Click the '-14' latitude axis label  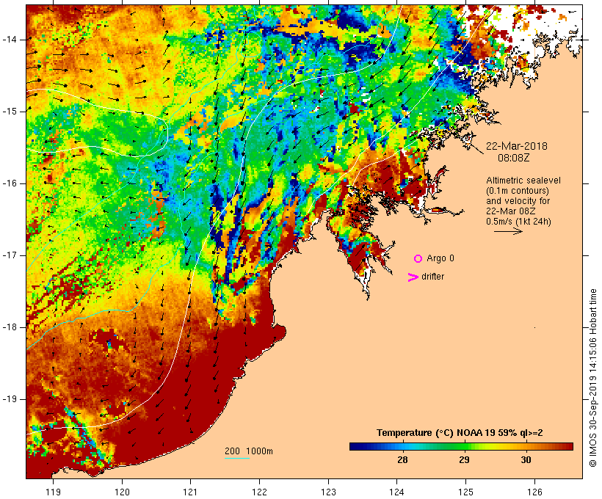click(9, 40)
